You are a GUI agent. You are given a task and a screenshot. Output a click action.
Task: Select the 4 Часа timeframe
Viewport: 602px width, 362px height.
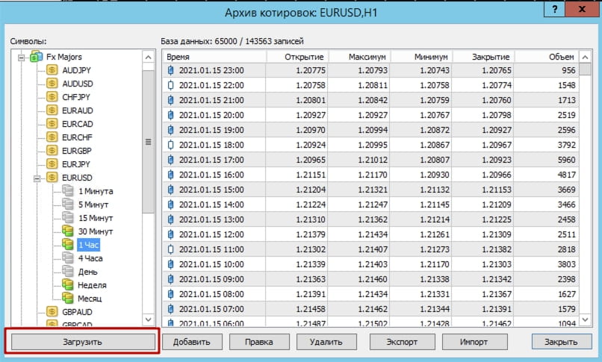point(90,258)
